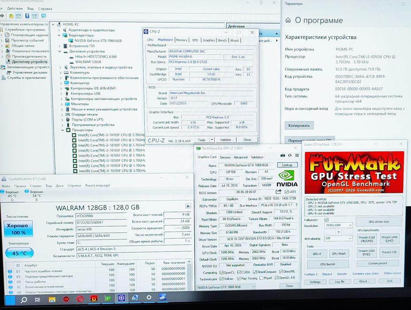
Task: Open Сервис menu in CrystalDiskInfo
Action: (36, 186)
